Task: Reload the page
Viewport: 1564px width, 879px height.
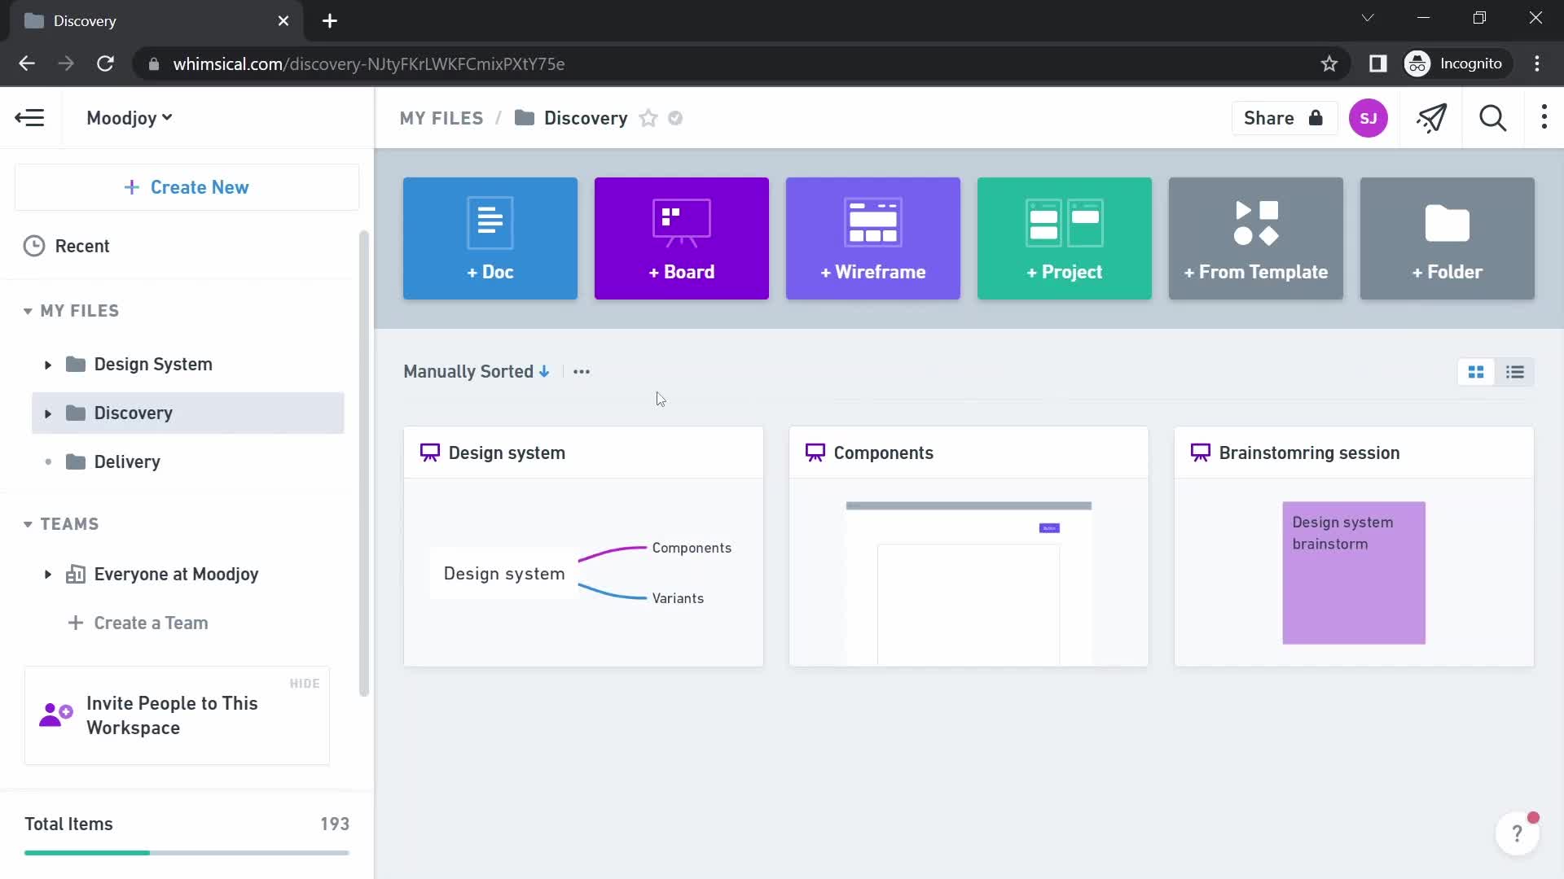Action: point(105,63)
